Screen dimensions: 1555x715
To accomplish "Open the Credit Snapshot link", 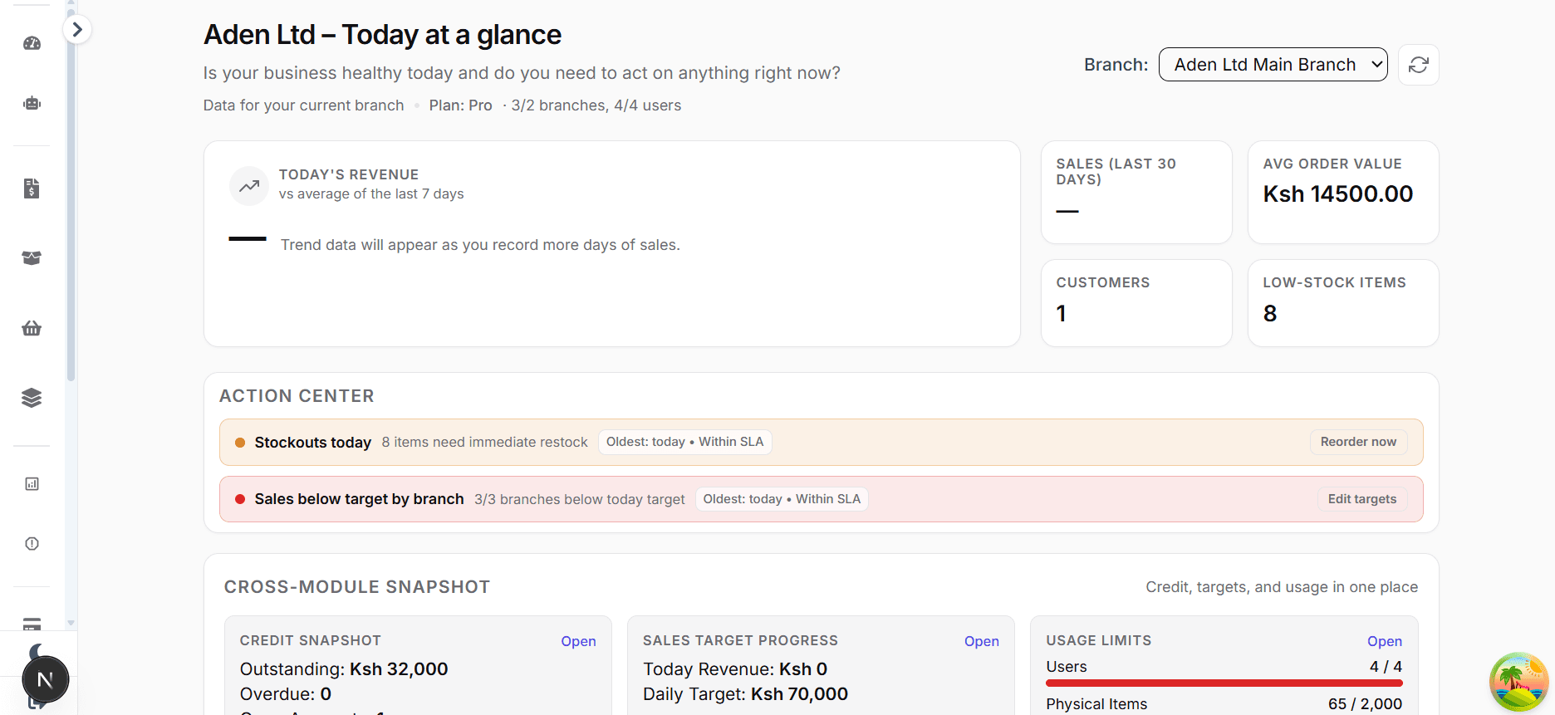I will point(578,641).
